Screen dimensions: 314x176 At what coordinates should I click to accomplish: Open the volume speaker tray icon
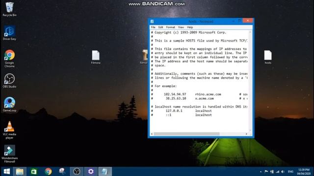(x=283, y=172)
